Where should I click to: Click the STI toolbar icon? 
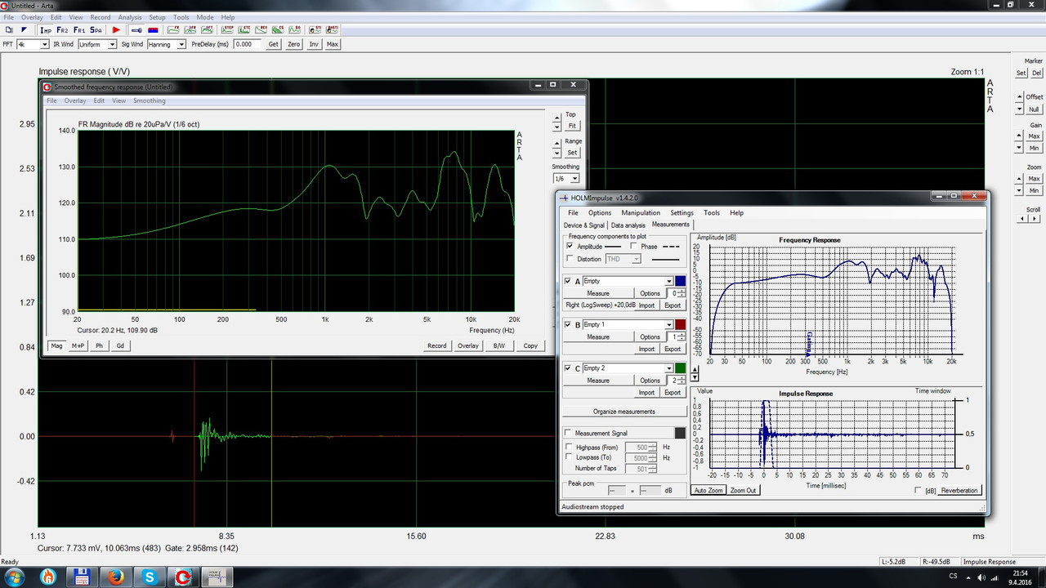pyautogui.click(x=315, y=30)
